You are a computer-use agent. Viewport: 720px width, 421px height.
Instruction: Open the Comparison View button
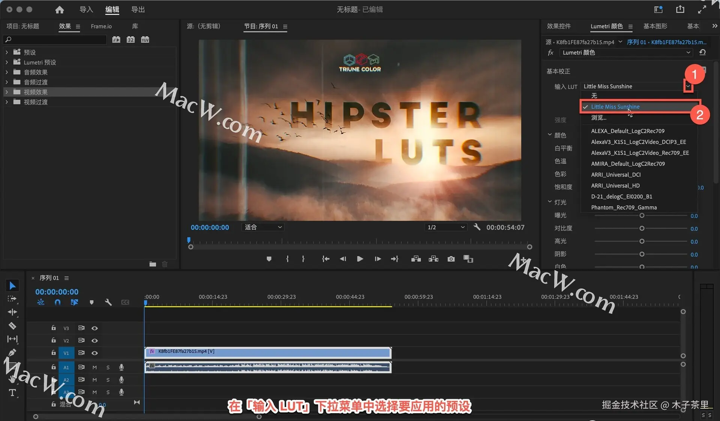click(468, 259)
